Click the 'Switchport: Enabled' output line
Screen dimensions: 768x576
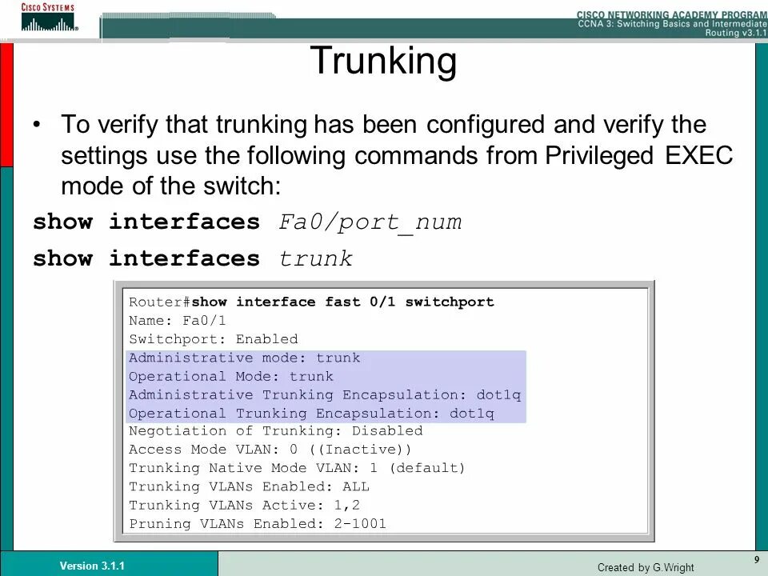coord(214,339)
